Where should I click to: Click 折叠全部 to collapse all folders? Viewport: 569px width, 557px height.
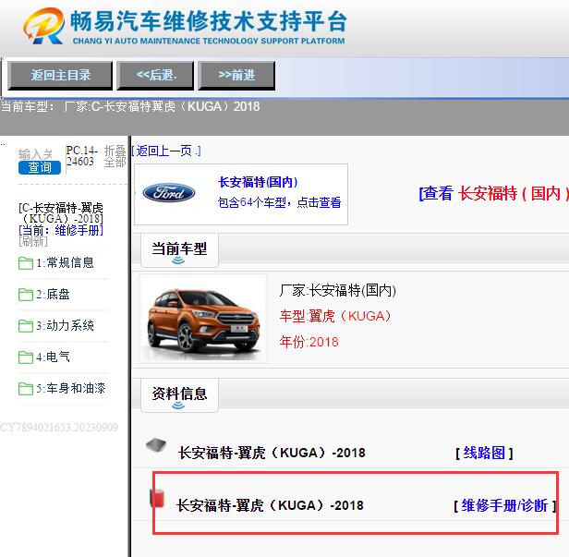click(x=115, y=156)
